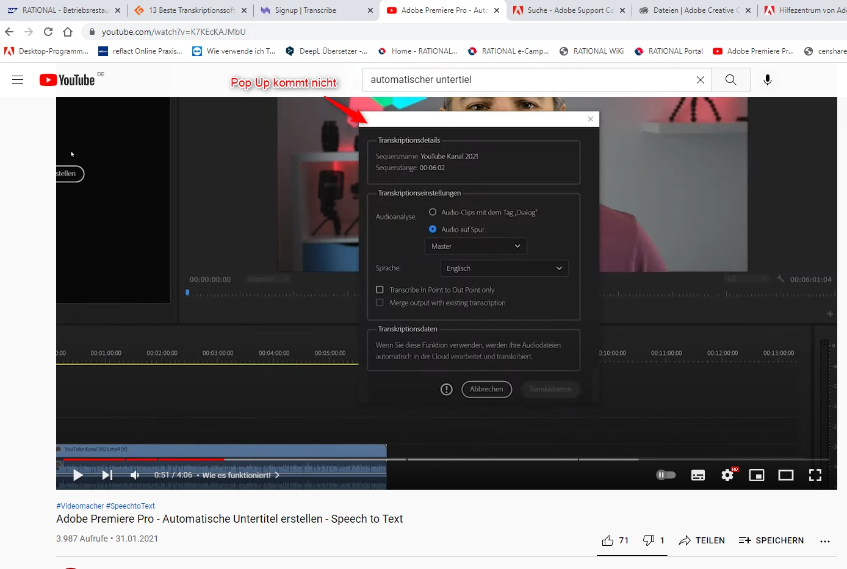
Task: Go back to the previous page
Action: point(9,32)
